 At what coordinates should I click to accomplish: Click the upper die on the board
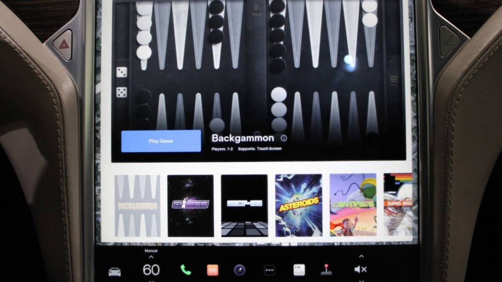tap(122, 72)
